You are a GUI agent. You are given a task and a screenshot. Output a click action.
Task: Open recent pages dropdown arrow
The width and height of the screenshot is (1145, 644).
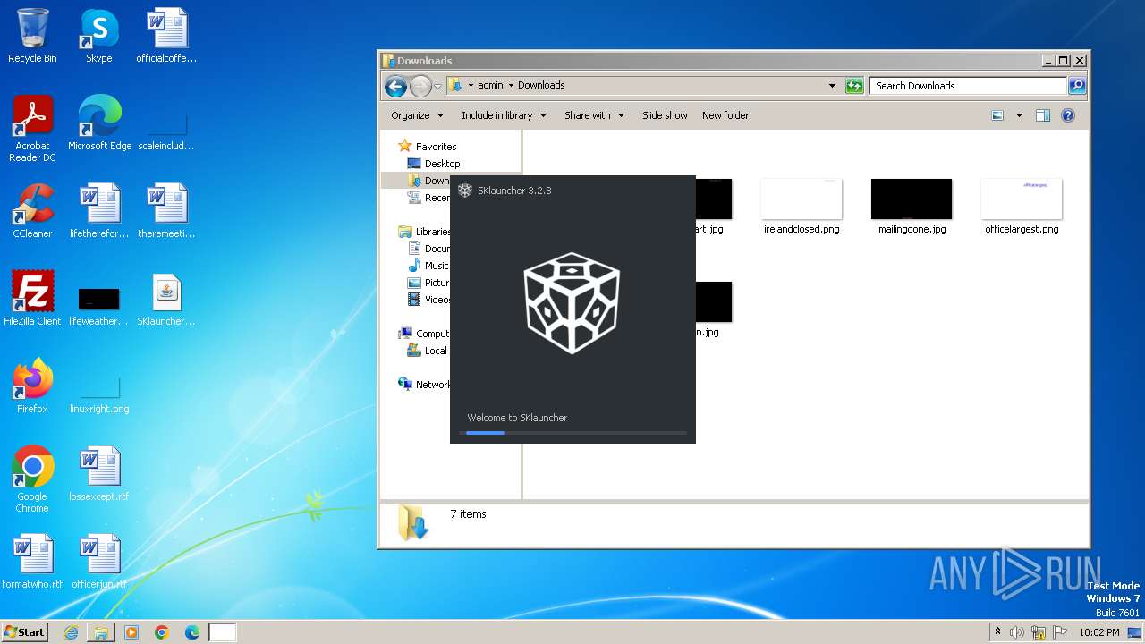(438, 87)
